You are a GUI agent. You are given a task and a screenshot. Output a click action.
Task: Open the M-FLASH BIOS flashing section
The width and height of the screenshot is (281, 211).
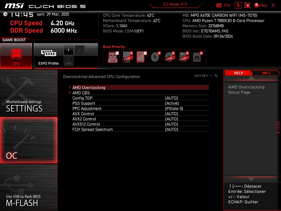tap(29, 187)
